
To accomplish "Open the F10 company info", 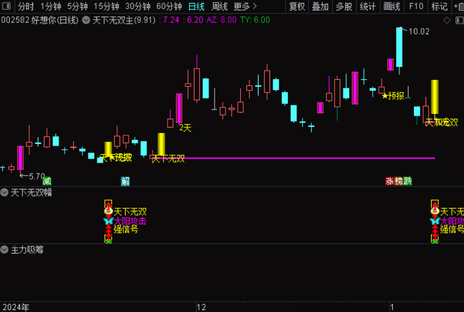I will 416,7.
